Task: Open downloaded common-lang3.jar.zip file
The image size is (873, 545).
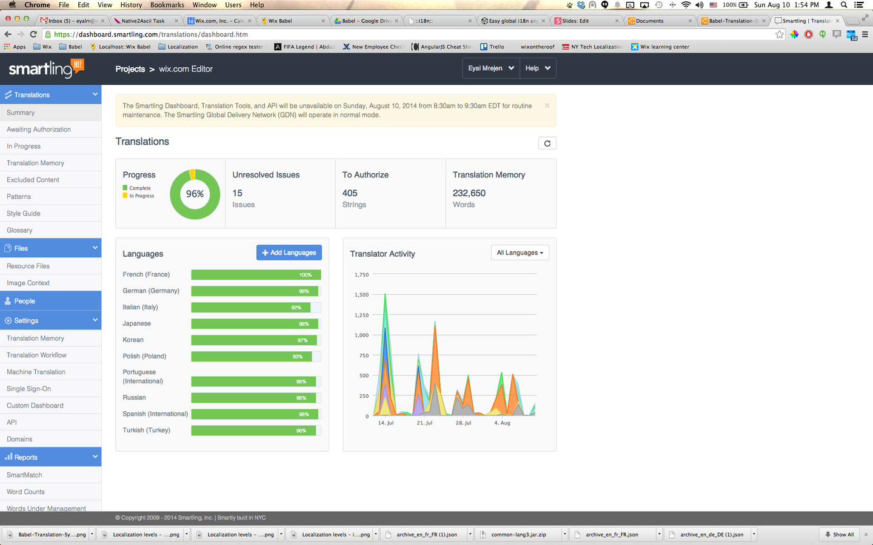Action: click(x=518, y=535)
